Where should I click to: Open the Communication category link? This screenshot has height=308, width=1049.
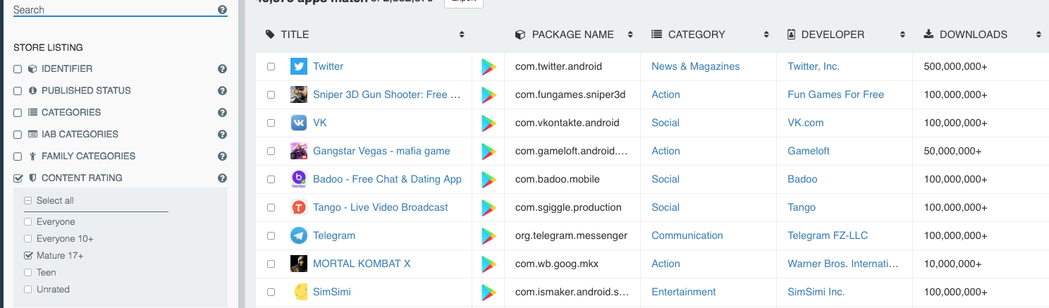coord(687,235)
